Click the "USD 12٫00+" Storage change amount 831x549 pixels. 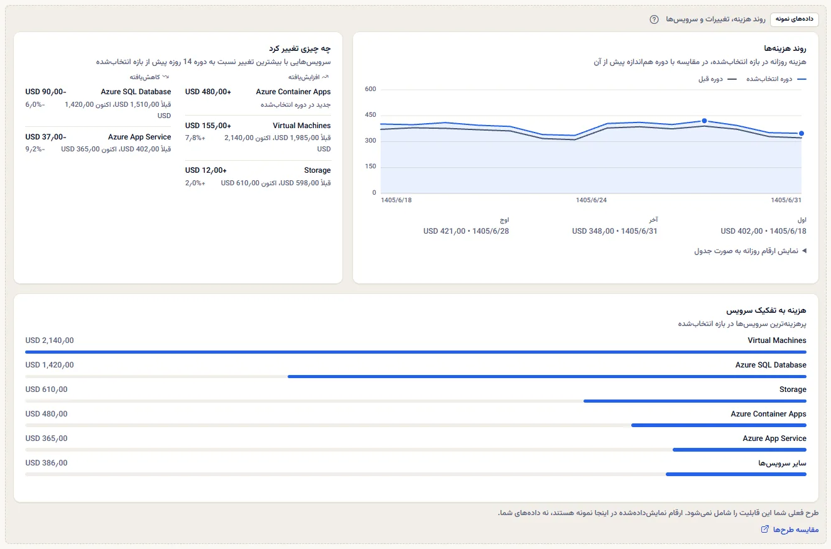206,170
